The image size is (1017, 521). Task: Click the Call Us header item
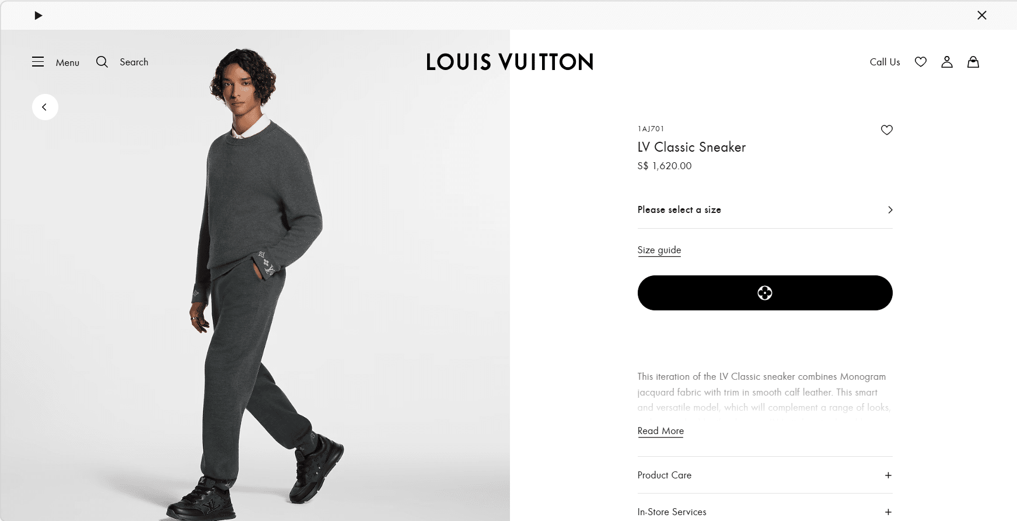pos(885,62)
